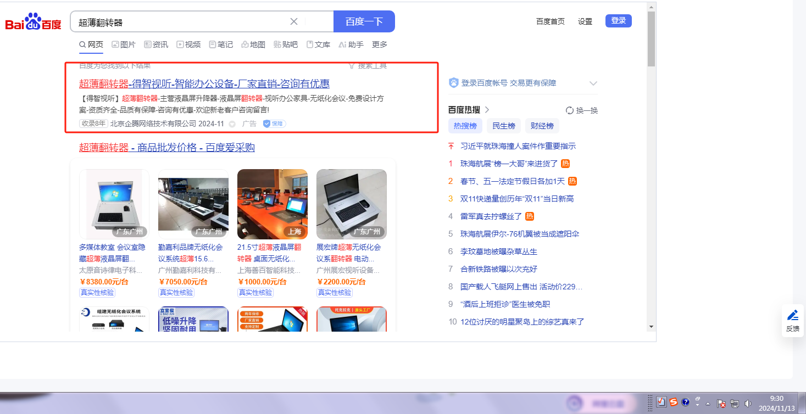Click 真实性核验 badge under the ￥8380.00 product
This screenshot has width=806, height=414.
[x=96, y=293]
